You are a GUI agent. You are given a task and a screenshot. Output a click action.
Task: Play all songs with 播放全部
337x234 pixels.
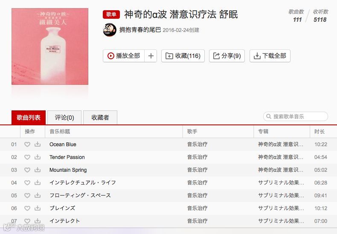(124, 56)
